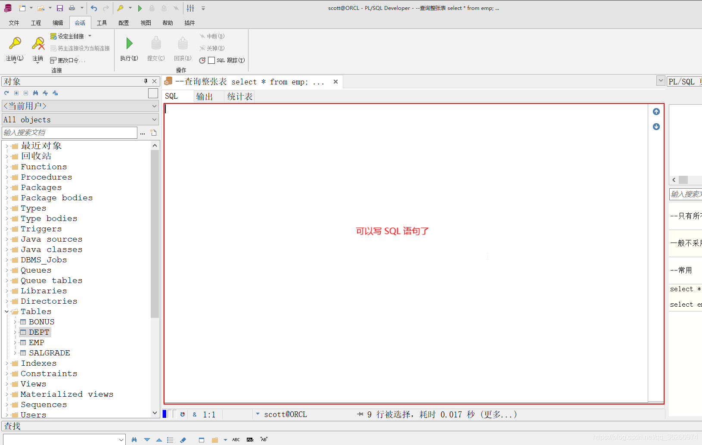Click the yellow key logon icon in top toolbar
This screenshot has width=702, height=445.
click(x=121, y=8)
